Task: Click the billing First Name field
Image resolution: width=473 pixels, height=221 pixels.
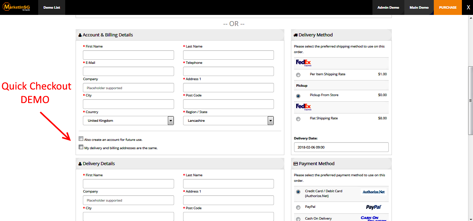Action: point(128,55)
